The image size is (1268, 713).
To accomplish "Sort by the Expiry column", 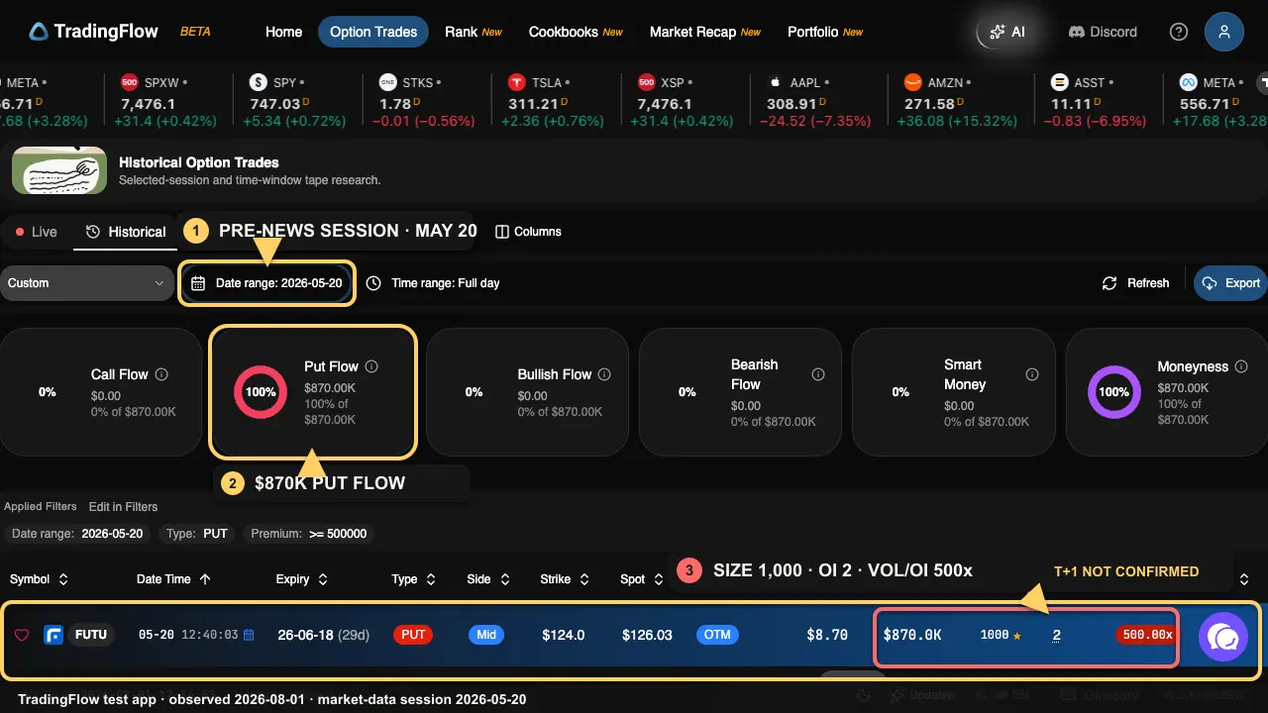I will [302, 579].
